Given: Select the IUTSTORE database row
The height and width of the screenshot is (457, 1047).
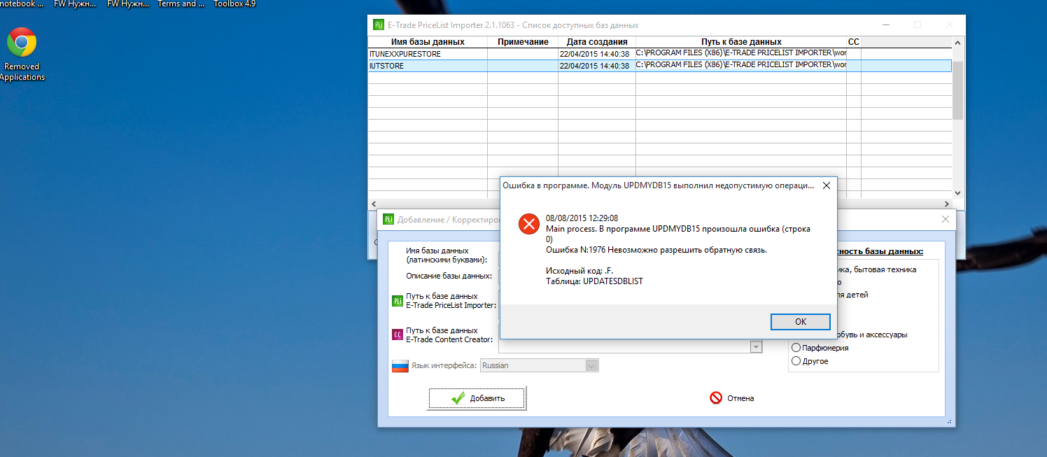Looking at the screenshot, I should coord(660,66).
